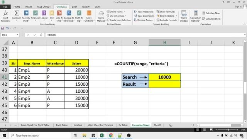
Task: Open the Logical functions library
Action: 44,16
